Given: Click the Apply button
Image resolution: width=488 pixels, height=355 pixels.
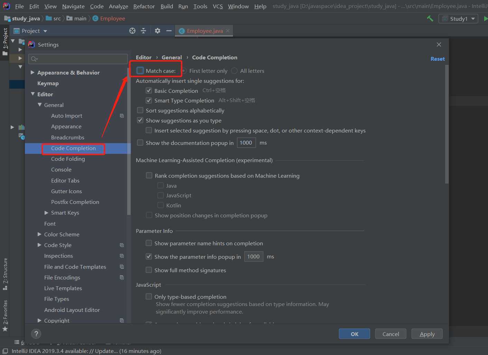Looking at the screenshot, I should 427,334.
